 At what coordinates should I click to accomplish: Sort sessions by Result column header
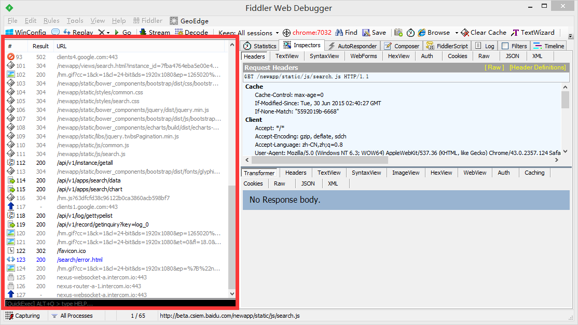click(40, 46)
